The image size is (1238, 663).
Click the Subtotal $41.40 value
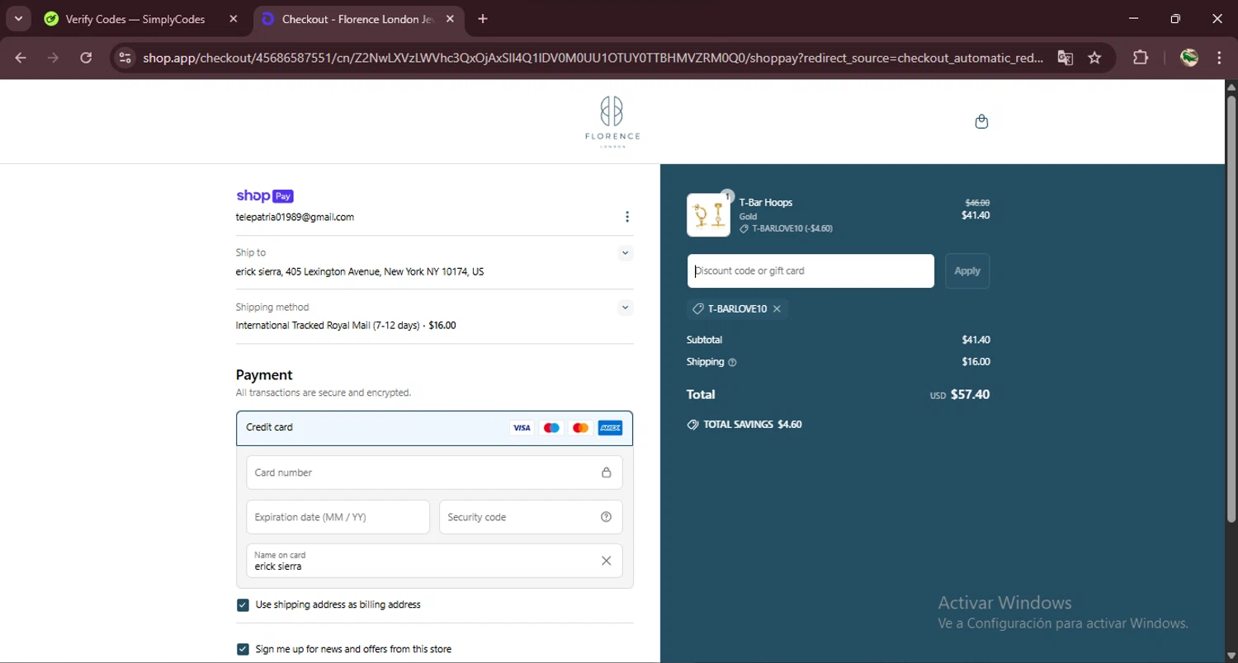[976, 340]
